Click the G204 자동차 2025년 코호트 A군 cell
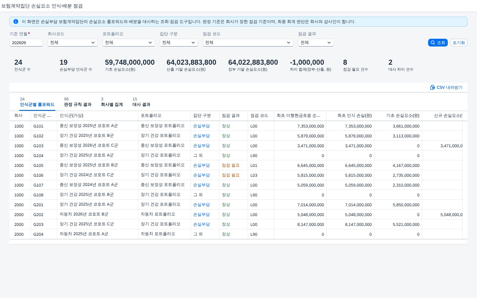This screenshot has width=477, height=298. pos(98,234)
